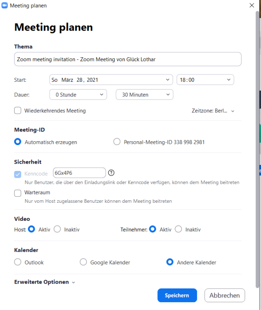Enable the Warteraum checkbox
This screenshot has height=310, width=261.
[18, 193]
